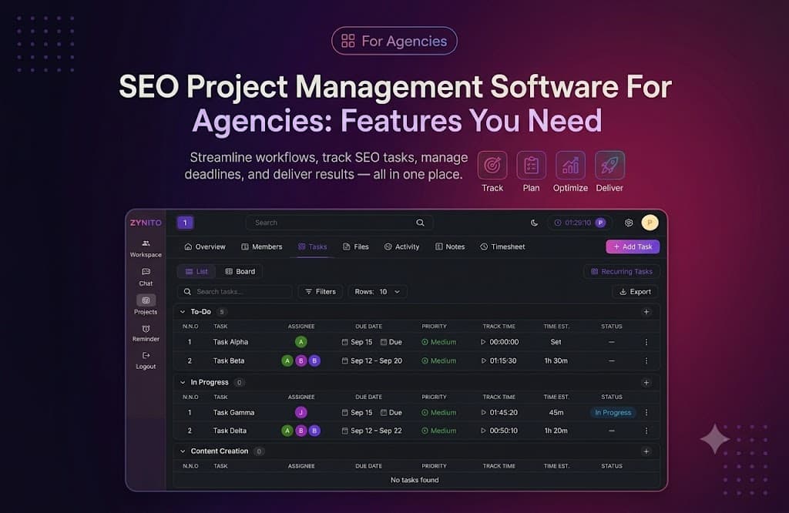789x513 pixels.
Task: Click the 1h 30m time estimate
Action: (x=556, y=360)
